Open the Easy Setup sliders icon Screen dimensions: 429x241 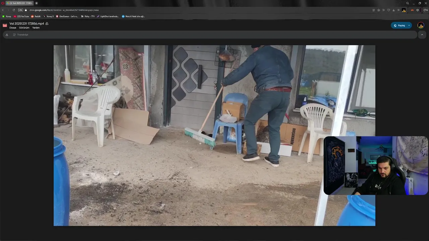399,10
